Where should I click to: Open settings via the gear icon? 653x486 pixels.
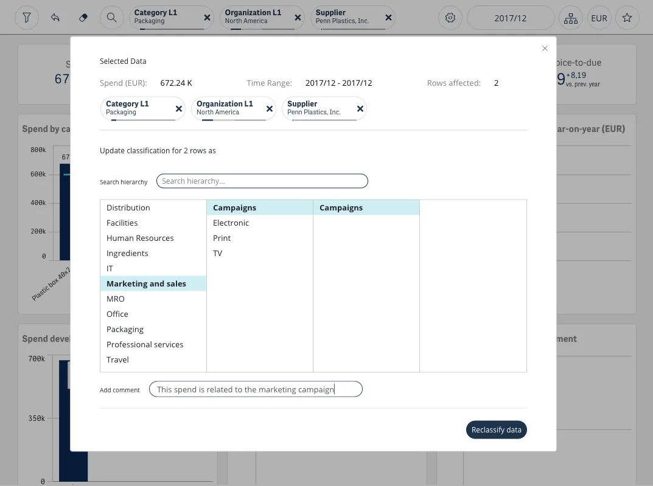click(x=450, y=18)
